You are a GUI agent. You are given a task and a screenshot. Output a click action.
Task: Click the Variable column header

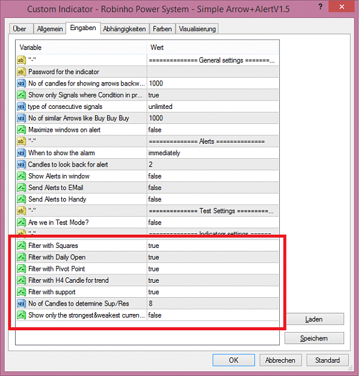point(81,48)
